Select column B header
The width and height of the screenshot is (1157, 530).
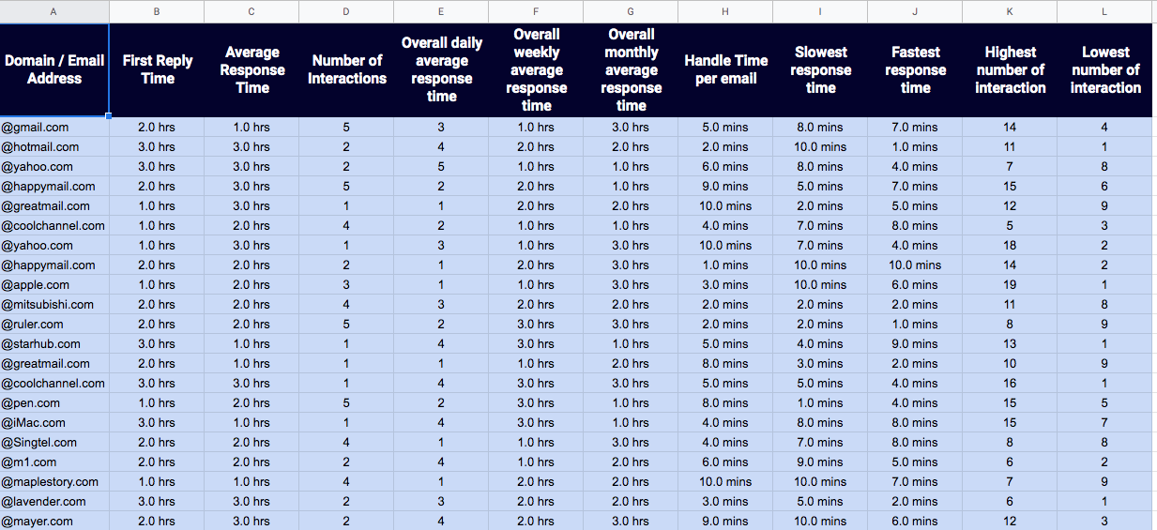(x=157, y=11)
